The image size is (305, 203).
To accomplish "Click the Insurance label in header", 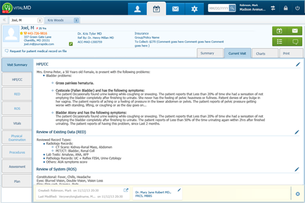I will click(x=142, y=33).
